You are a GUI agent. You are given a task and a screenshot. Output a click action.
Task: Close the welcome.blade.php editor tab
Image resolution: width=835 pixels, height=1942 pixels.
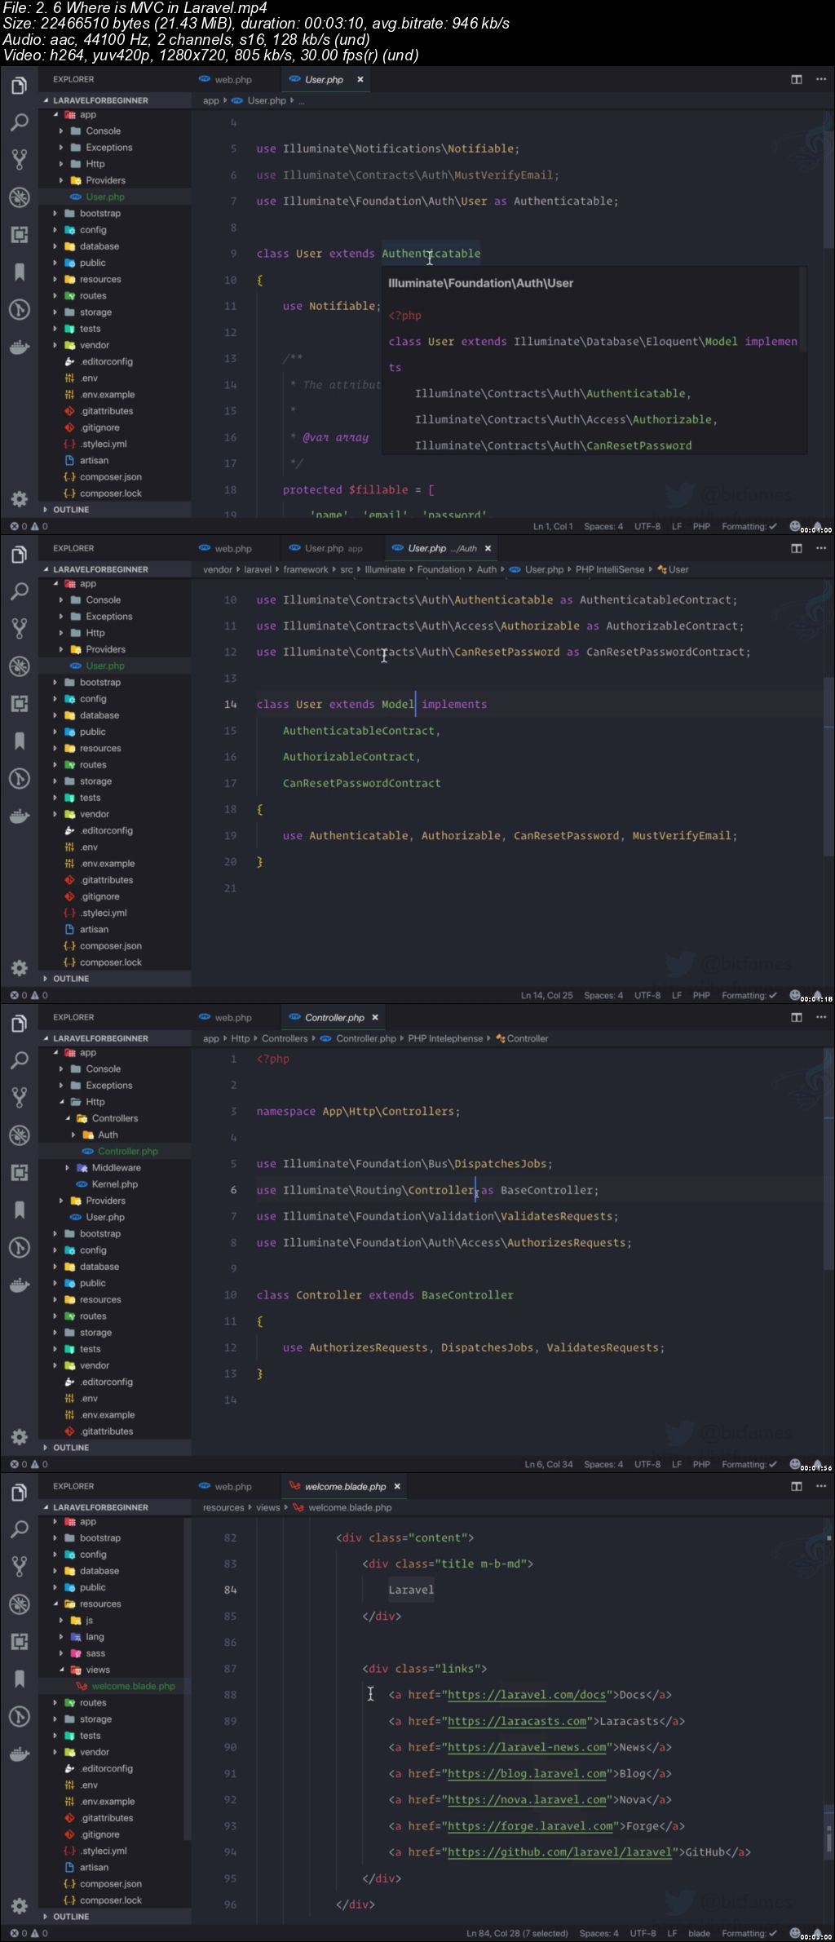point(397,1486)
